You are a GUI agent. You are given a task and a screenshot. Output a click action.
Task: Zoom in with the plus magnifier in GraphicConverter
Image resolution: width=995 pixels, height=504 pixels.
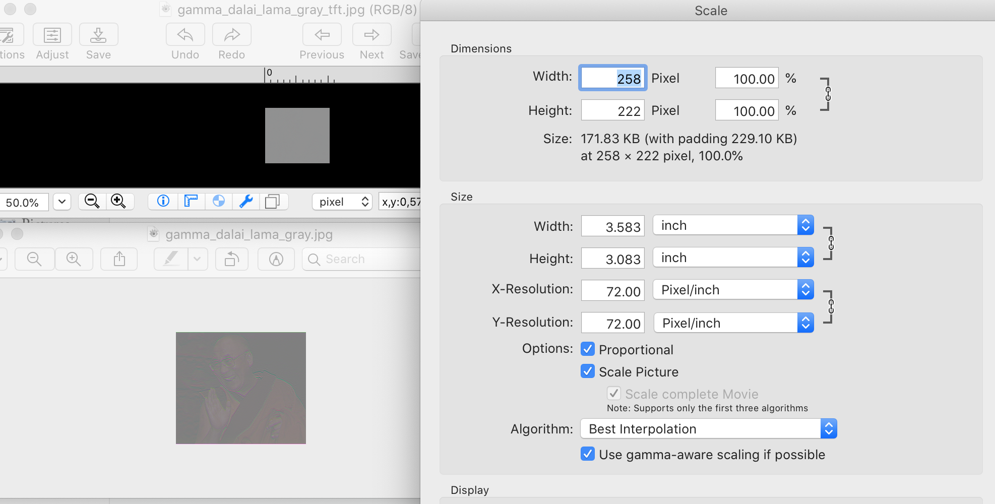pyautogui.click(x=119, y=201)
